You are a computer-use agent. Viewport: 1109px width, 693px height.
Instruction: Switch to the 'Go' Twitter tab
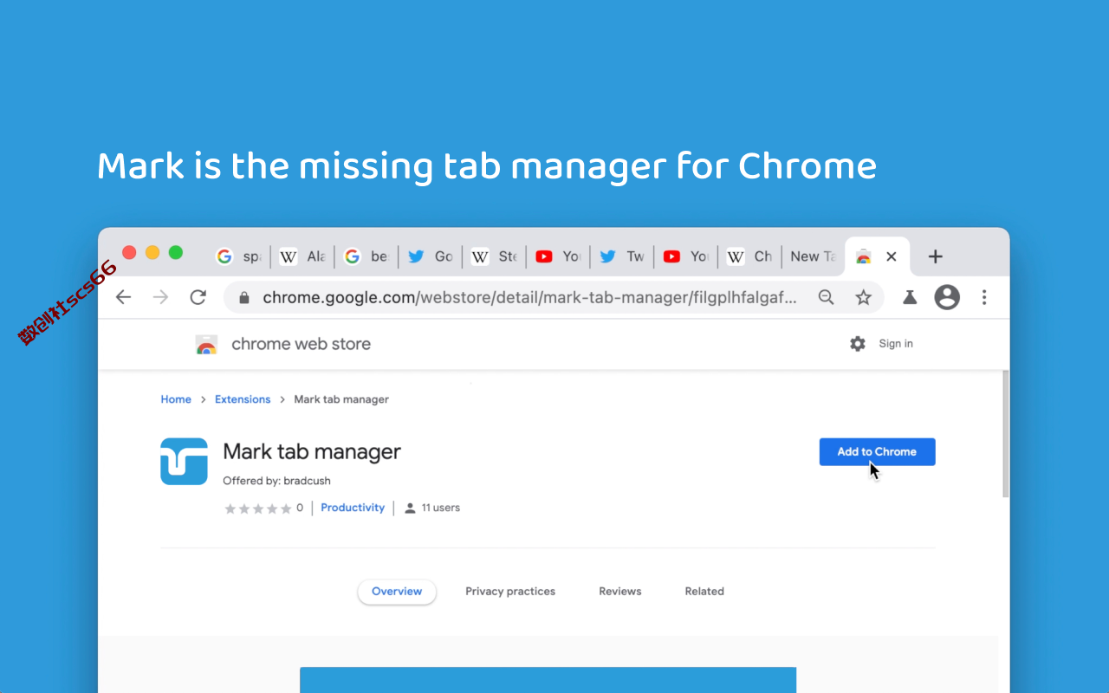coord(430,256)
